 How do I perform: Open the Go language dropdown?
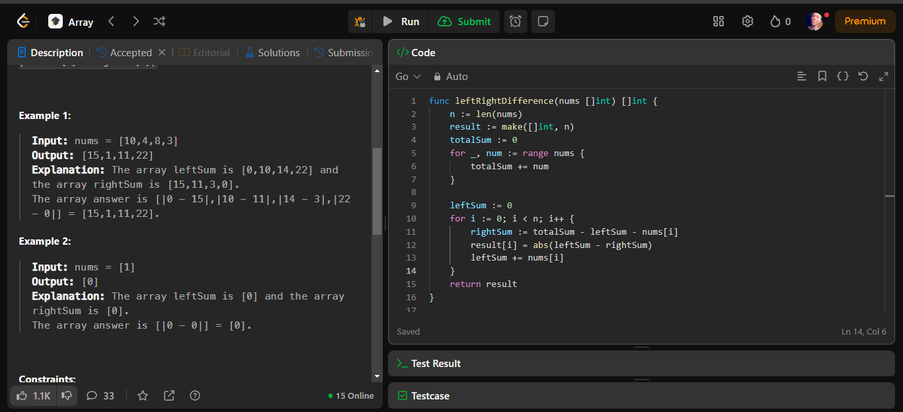click(x=408, y=77)
